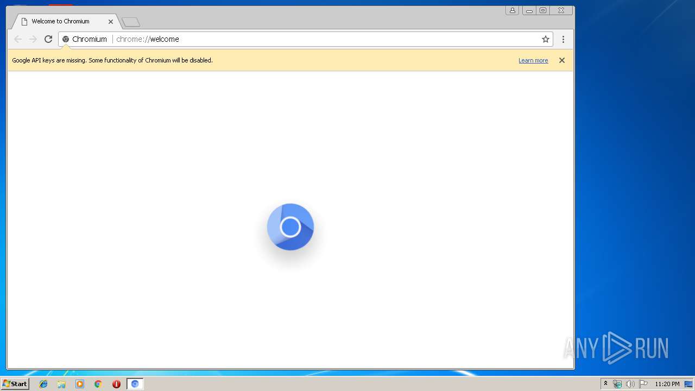Close the Welcome to Chromium tab
This screenshot has height=391, width=695.
click(111, 22)
